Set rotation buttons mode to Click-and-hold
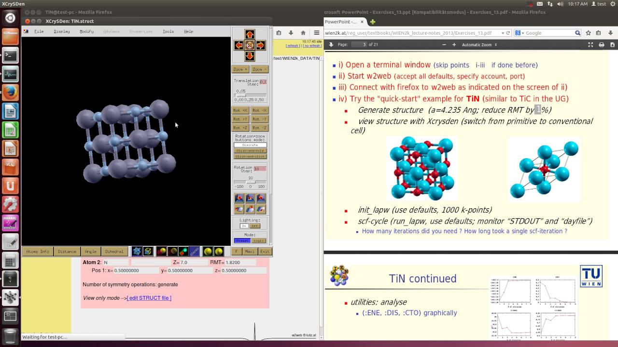The height and width of the screenshot is (347, 618). click(250, 150)
